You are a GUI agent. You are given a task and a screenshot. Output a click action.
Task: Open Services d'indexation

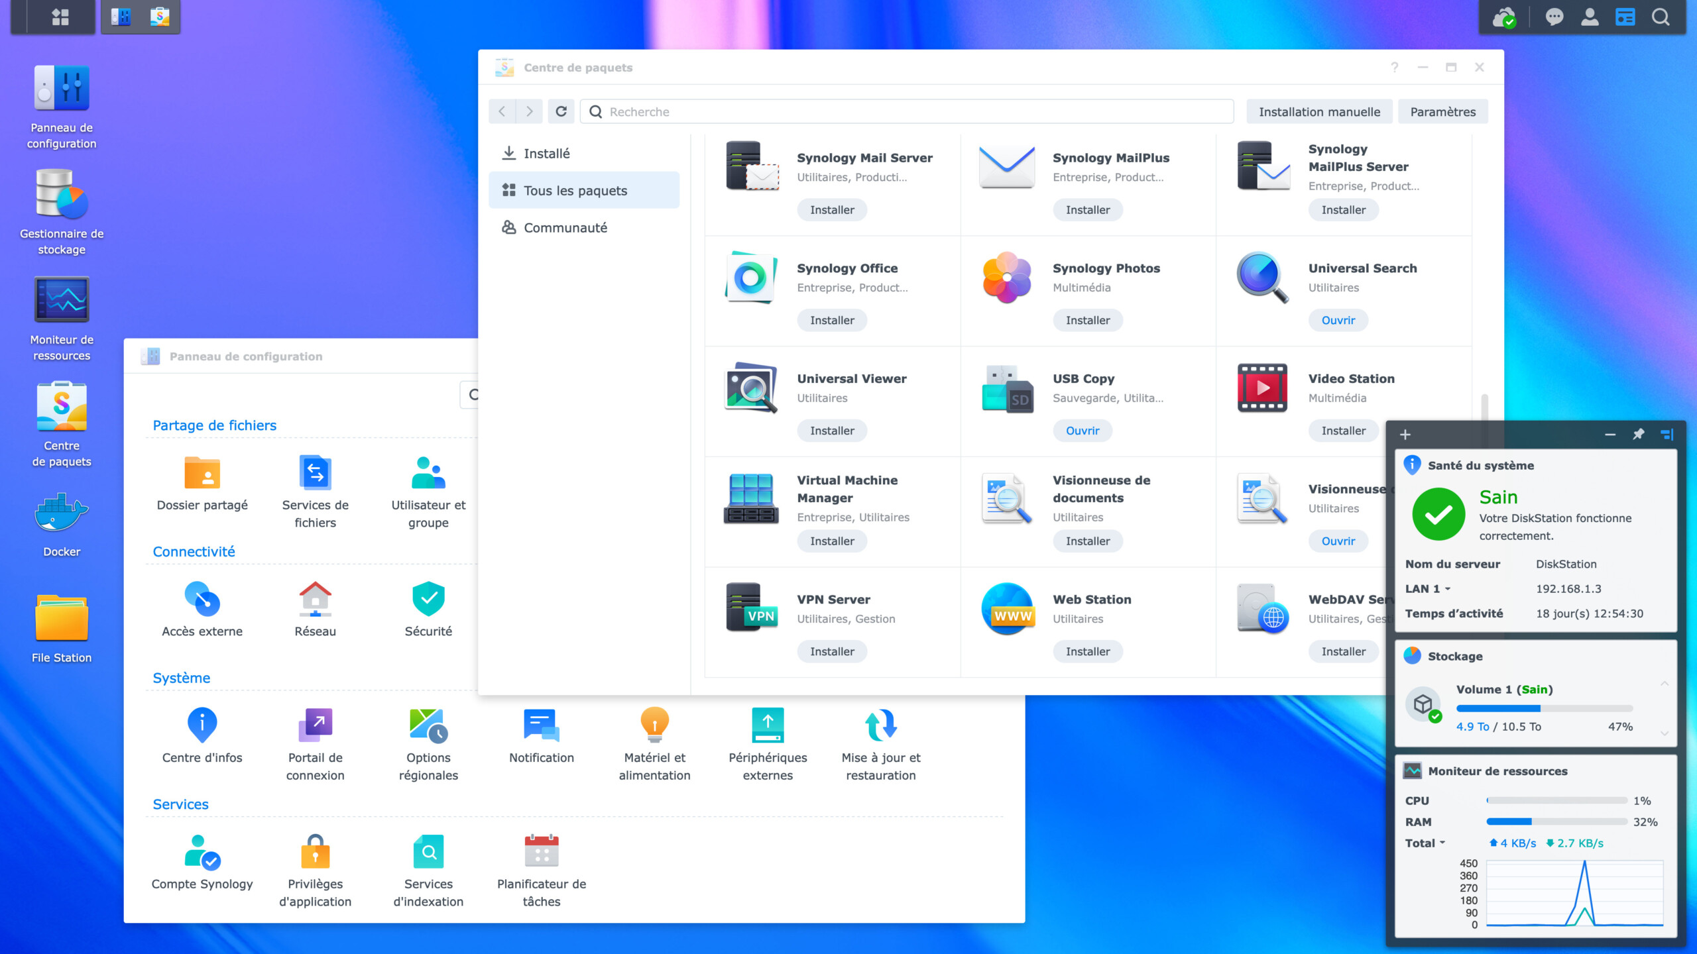coord(428,871)
